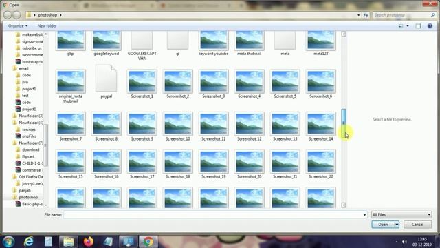Click the change view icon
440x248 pixels.
tap(401, 26)
